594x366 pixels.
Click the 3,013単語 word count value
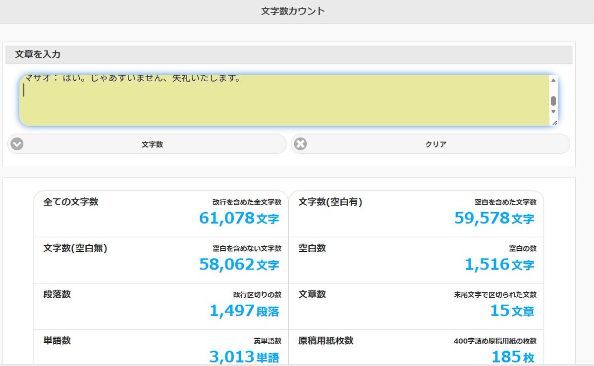244,357
